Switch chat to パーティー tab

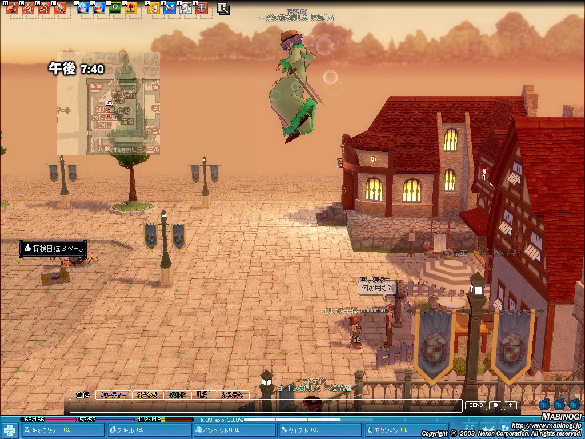click(x=114, y=396)
